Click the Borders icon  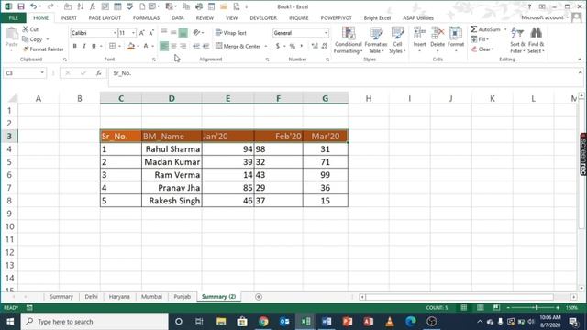pyautogui.click(x=112, y=46)
